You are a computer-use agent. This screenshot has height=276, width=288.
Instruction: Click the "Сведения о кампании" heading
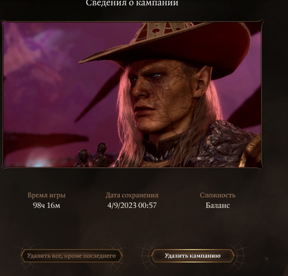[132, 3]
